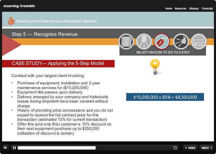Pause the slide playback

tap(14, 148)
